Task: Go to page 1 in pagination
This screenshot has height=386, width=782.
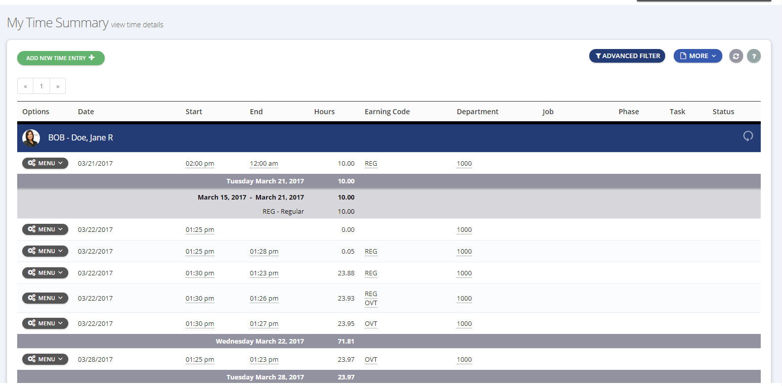Action: tap(41, 86)
